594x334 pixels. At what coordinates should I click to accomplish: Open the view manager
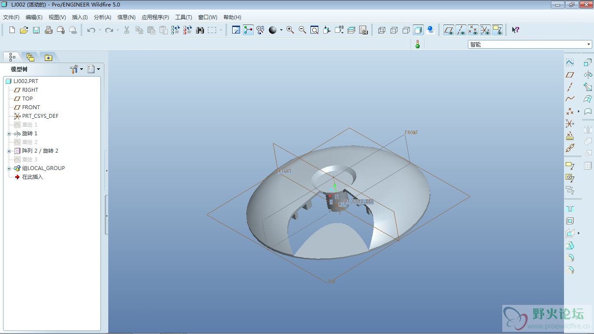click(x=364, y=30)
